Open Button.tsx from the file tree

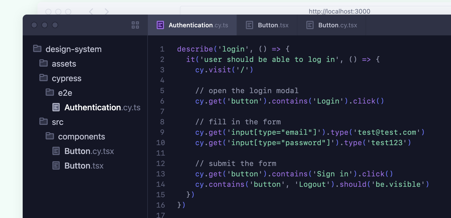84,166
